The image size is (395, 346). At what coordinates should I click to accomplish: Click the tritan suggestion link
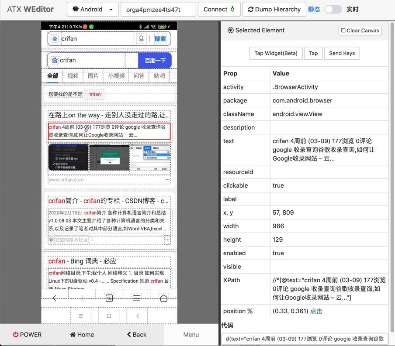tap(95, 94)
